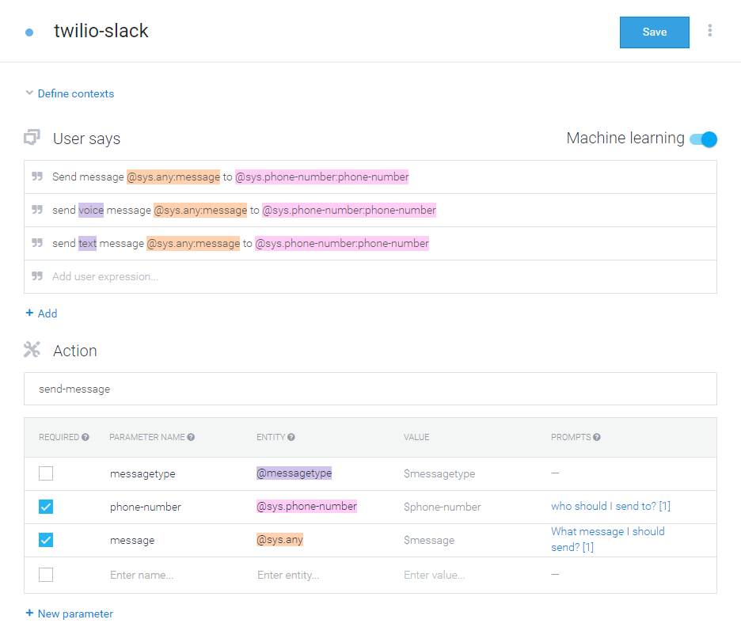Image resolution: width=741 pixels, height=627 pixels.
Task: Click quote icon beside Add user expression
Action: [37, 276]
